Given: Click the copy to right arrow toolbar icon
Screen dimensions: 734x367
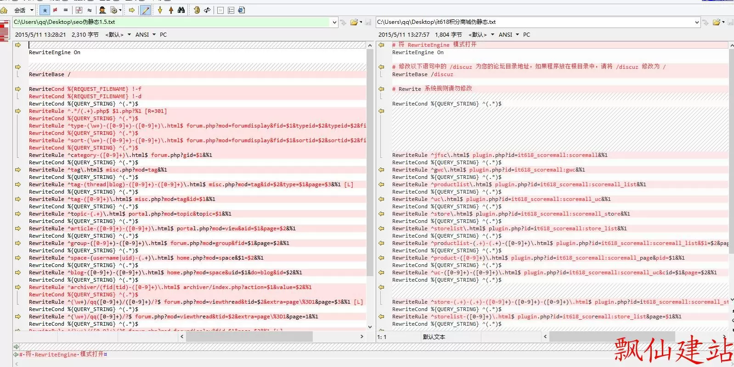Looking at the screenshot, I should 131,10.
